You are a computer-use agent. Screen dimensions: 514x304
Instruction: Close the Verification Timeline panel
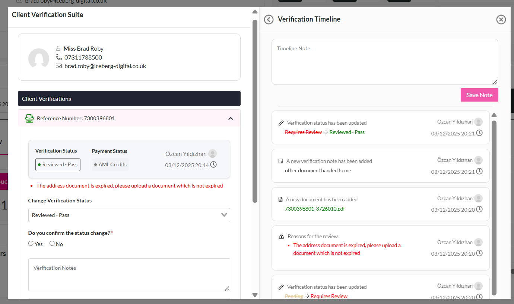501,19
